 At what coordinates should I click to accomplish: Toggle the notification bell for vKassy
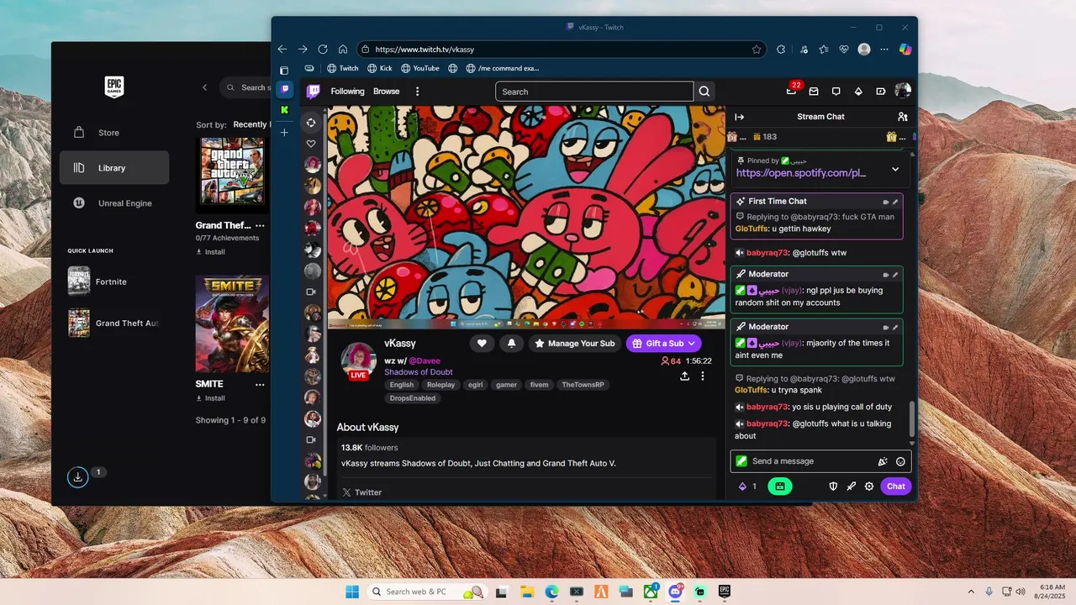(x=511, y=343)
